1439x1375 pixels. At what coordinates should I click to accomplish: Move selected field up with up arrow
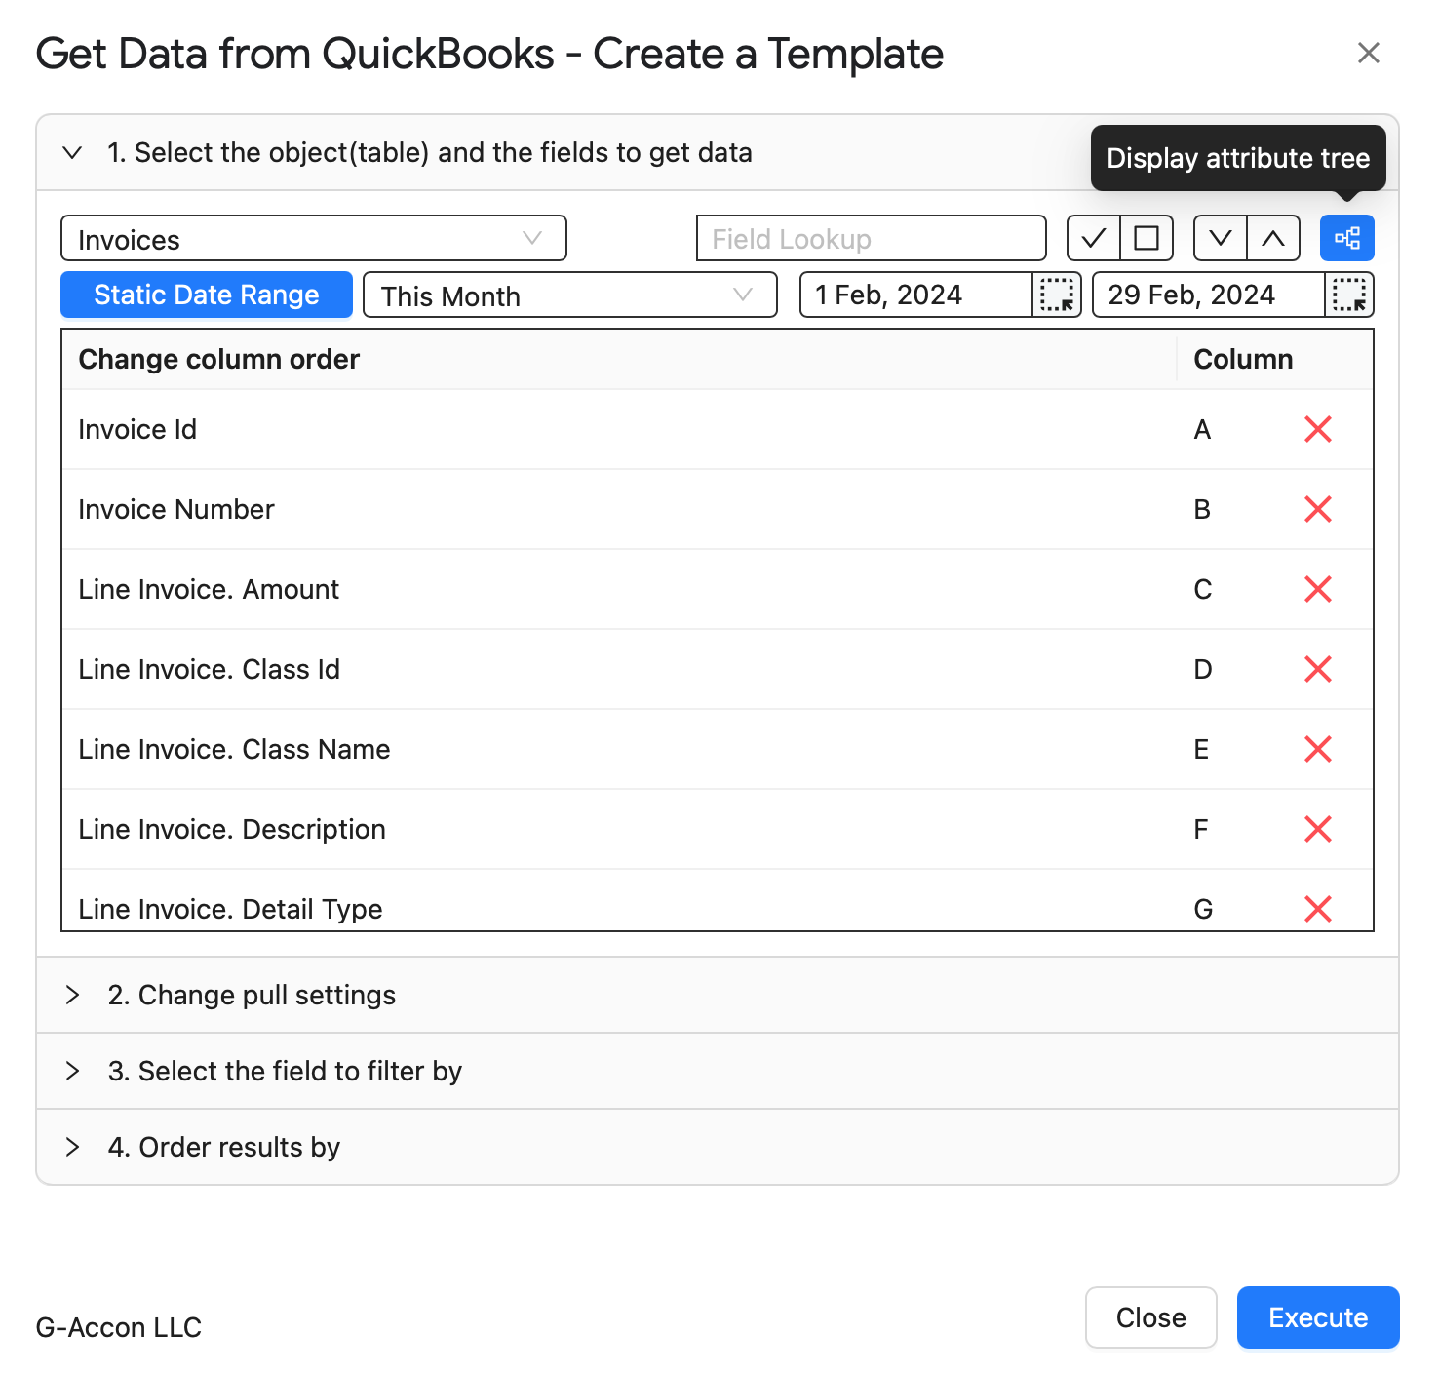point(1273,238)
